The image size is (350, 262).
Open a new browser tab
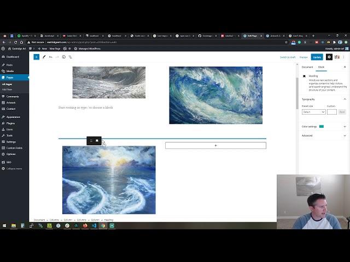tap(313, 35)
